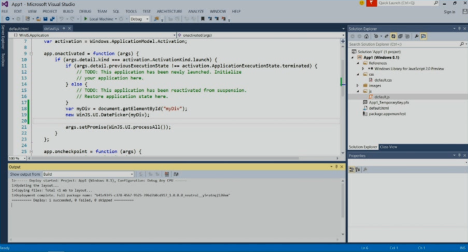468x252 pixels.
Task: Toggle Categorized view in Properties panel
Action: coord(351,170)
